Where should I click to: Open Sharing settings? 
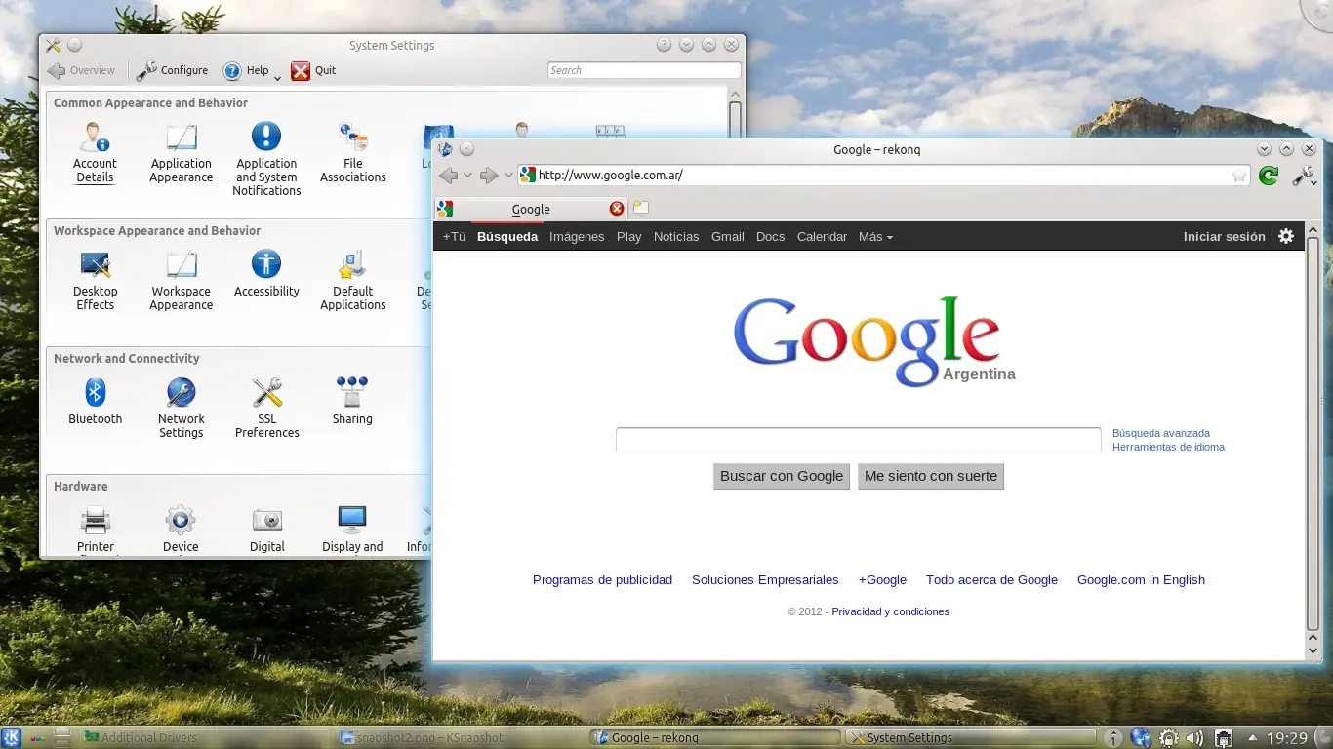(352, 401)
